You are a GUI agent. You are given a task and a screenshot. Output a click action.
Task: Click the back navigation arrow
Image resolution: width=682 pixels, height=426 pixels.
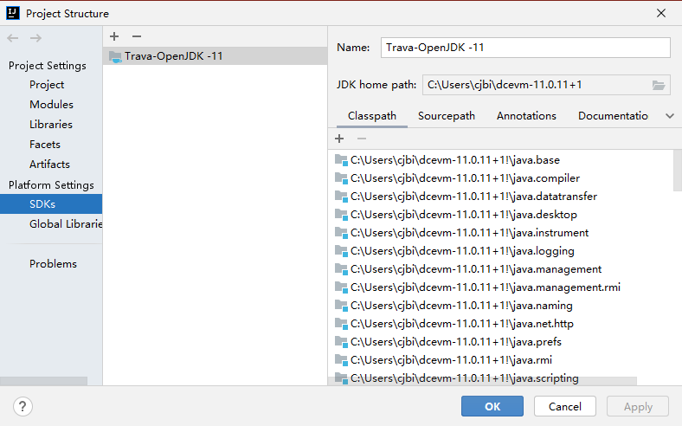tap(13, 38)
